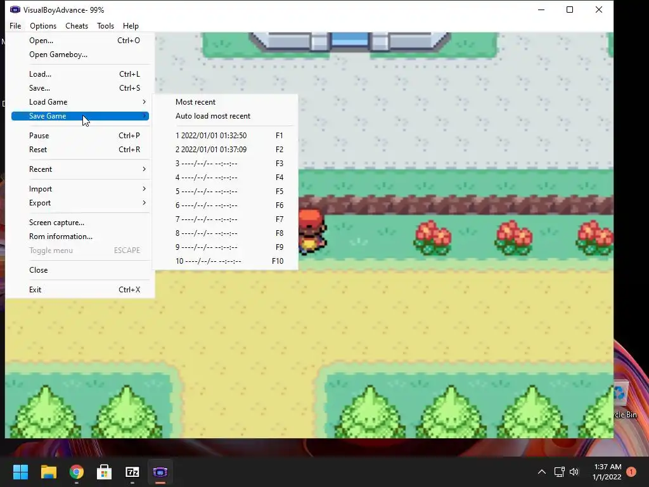Viewport: 649px width, 487px height.
Task: Open the Cheats menu
Action: point(77,25)
